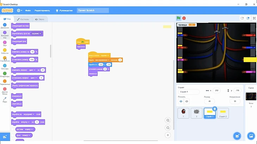Open the choose sprite cat button
Viewport: 257px width, 144px height.
pyautogui.click(x=237, y=136)
